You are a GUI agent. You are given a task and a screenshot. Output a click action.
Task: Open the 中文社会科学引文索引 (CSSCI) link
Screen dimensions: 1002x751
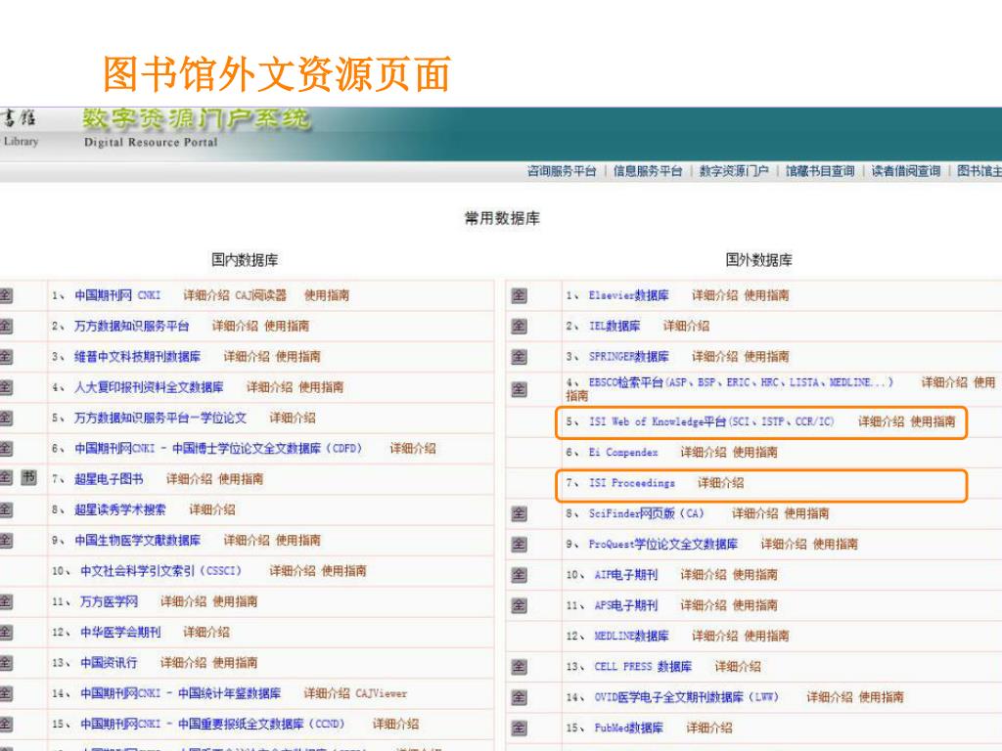(x=161, y=571)
